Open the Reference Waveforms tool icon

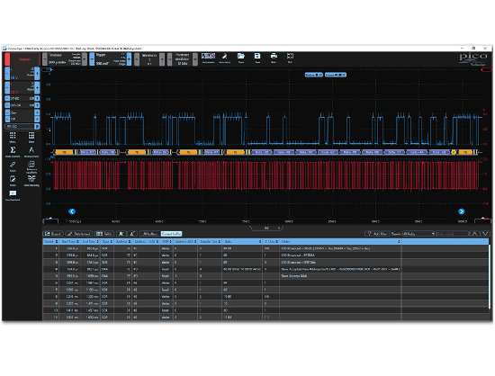31,166
